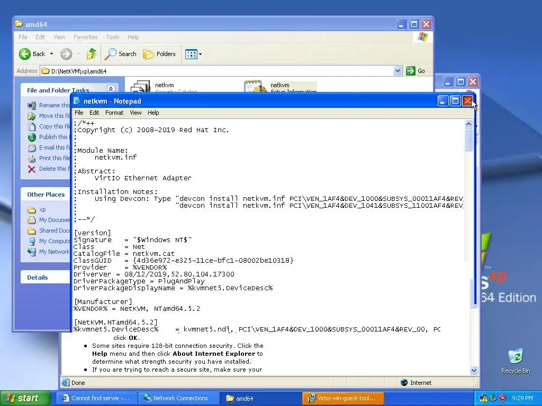This screenshot has width=542, height=406.
Task: Open Shared Documents link in Other Places
Action: coord(55,230)
